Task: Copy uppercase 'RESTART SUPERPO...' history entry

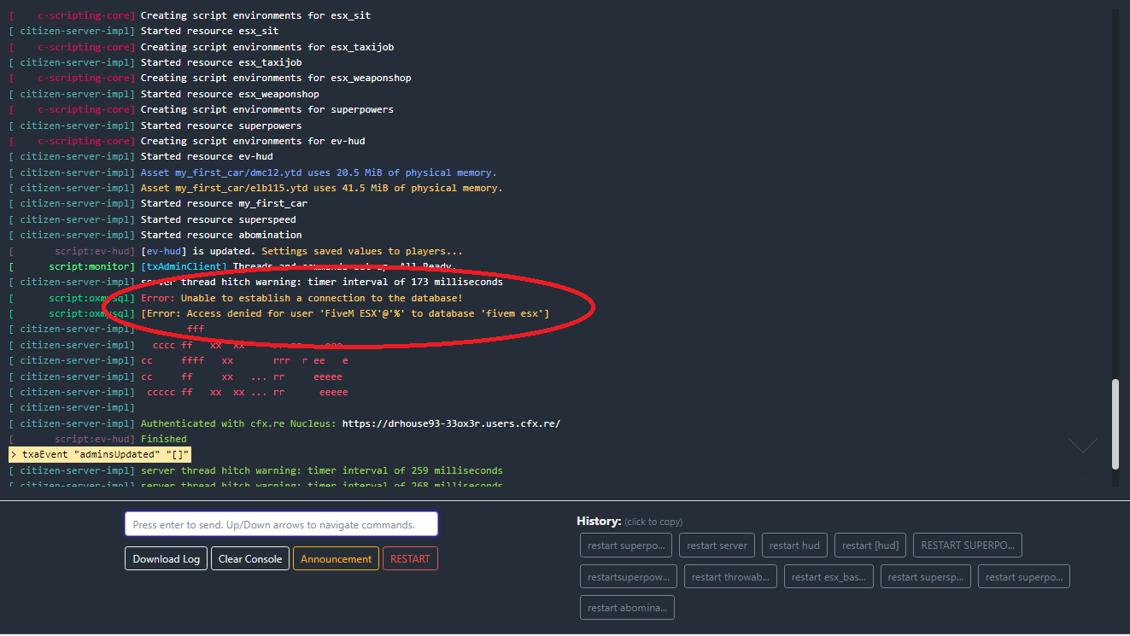Action: click(967, 546)
